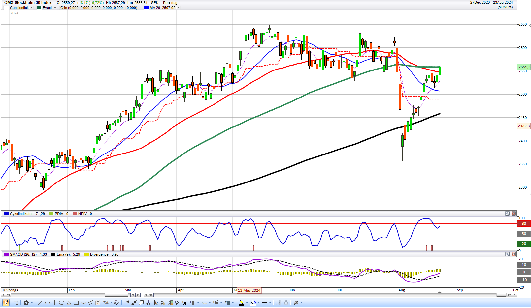The width and height of the screenshot is (531, 308).
Task: Expand the hash vertical lines dropdown
Action: pyautogui.click(x=233, y=303)
